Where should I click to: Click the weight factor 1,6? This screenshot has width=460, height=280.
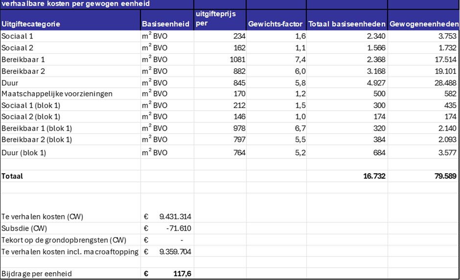(300, 36)
